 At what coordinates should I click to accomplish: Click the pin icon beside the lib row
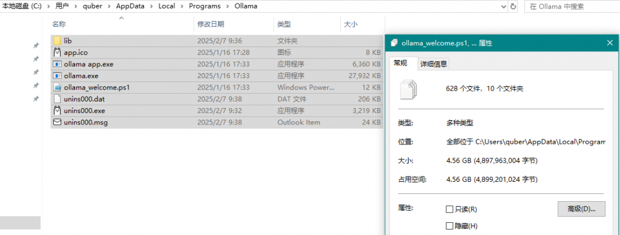36,46
